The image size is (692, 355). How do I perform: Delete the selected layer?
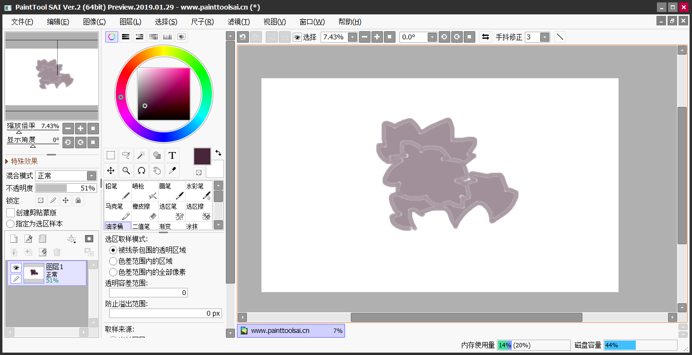pyautogui.click(x=57, y=252)
